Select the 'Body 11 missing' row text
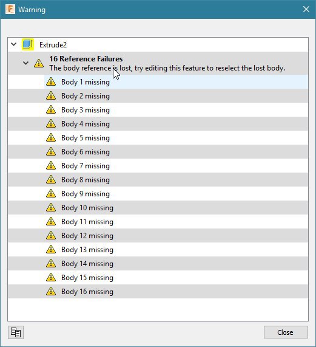The image size is (316, 347). point(87,222)
